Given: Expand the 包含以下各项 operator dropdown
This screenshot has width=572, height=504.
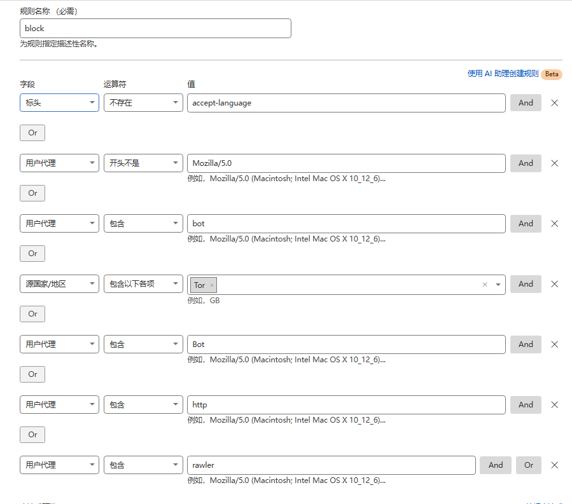Looking at the screenshot, I should 143,284.
